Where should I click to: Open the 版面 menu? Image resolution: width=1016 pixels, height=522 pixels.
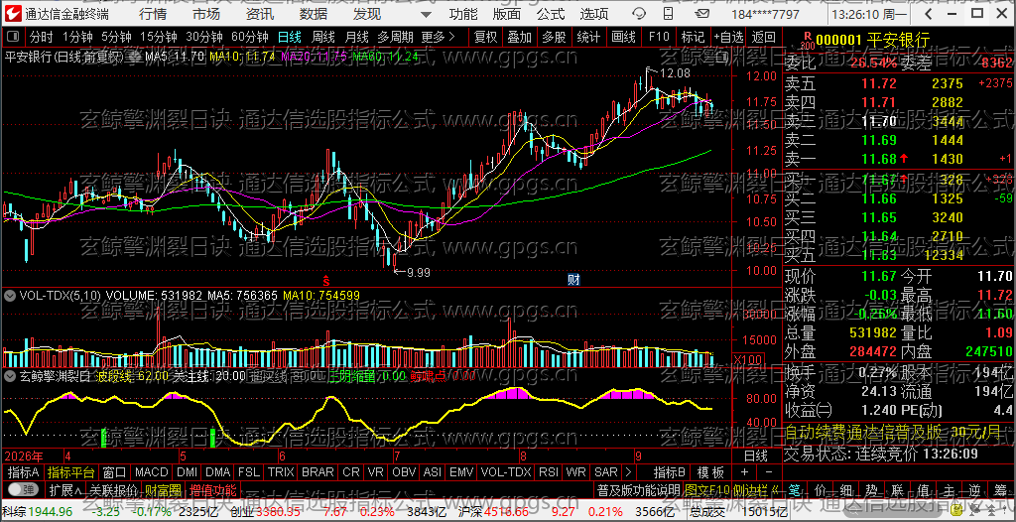(506, 14)
